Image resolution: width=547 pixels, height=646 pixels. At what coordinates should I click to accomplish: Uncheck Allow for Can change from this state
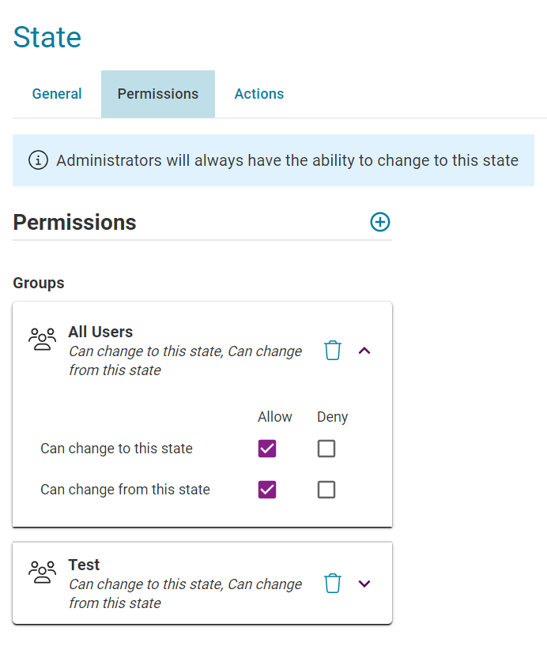pos(267,490)
